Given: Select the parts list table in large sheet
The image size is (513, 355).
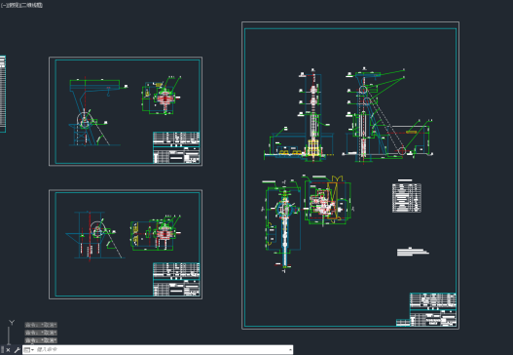Looking at the screenshot, I should click(x=407, y=198).
